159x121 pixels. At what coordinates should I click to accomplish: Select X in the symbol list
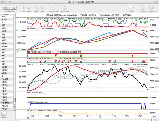[x=7, y=22]
